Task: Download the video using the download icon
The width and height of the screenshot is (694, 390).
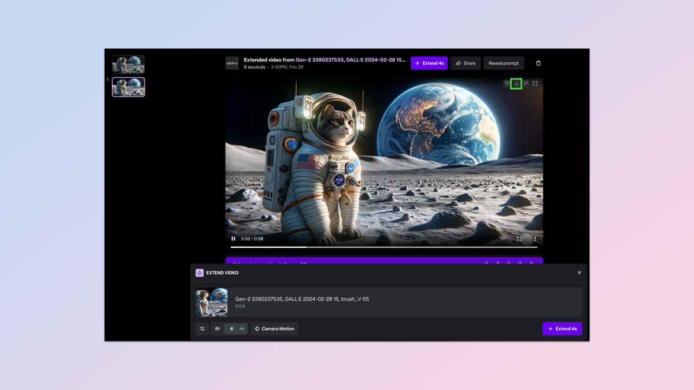Action: point(516,84)
